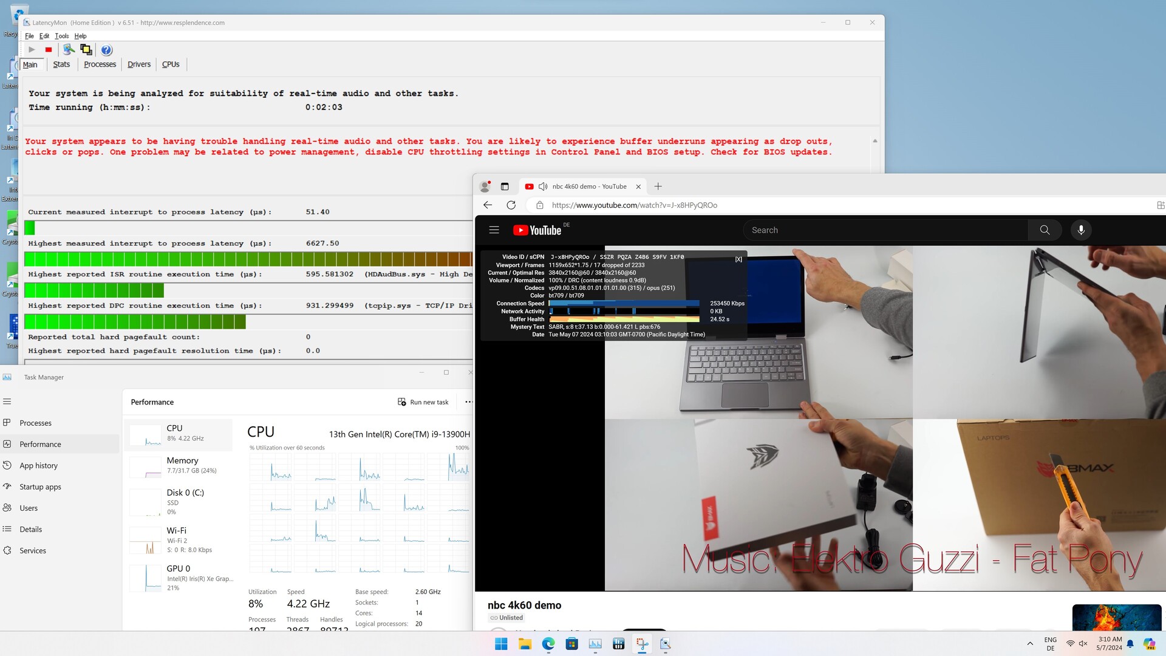Image resolution: width=1166 pixels, height=656 pixels.
Task: Mute the nbc 4k60 demo tab speaker
Action: click(x=543, y=186)
